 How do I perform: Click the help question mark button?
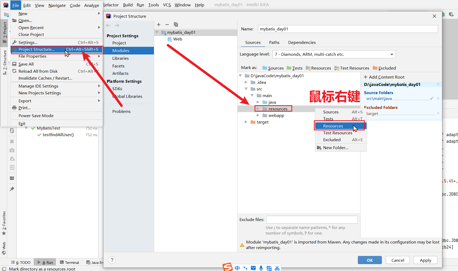point(112,260)
